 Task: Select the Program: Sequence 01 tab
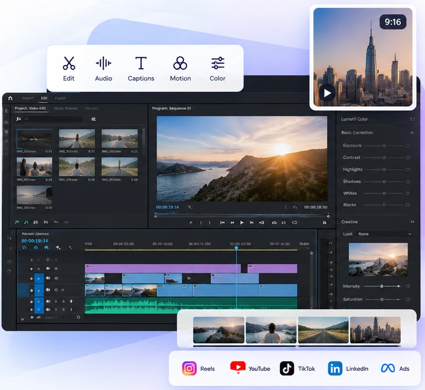click(x=172, y=108)
